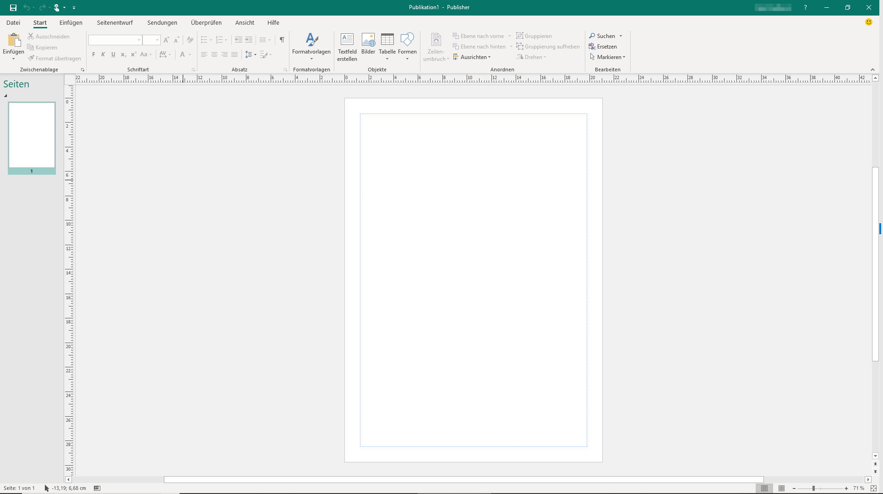This screenshot has height=494, width=883.
Task: Switch to the Ansicht tab
Action: 245,22
